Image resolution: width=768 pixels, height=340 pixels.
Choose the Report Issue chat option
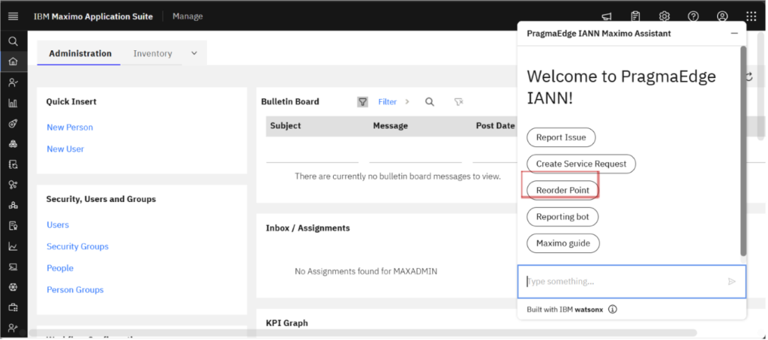pyautogui.click(x=561, y=137)
